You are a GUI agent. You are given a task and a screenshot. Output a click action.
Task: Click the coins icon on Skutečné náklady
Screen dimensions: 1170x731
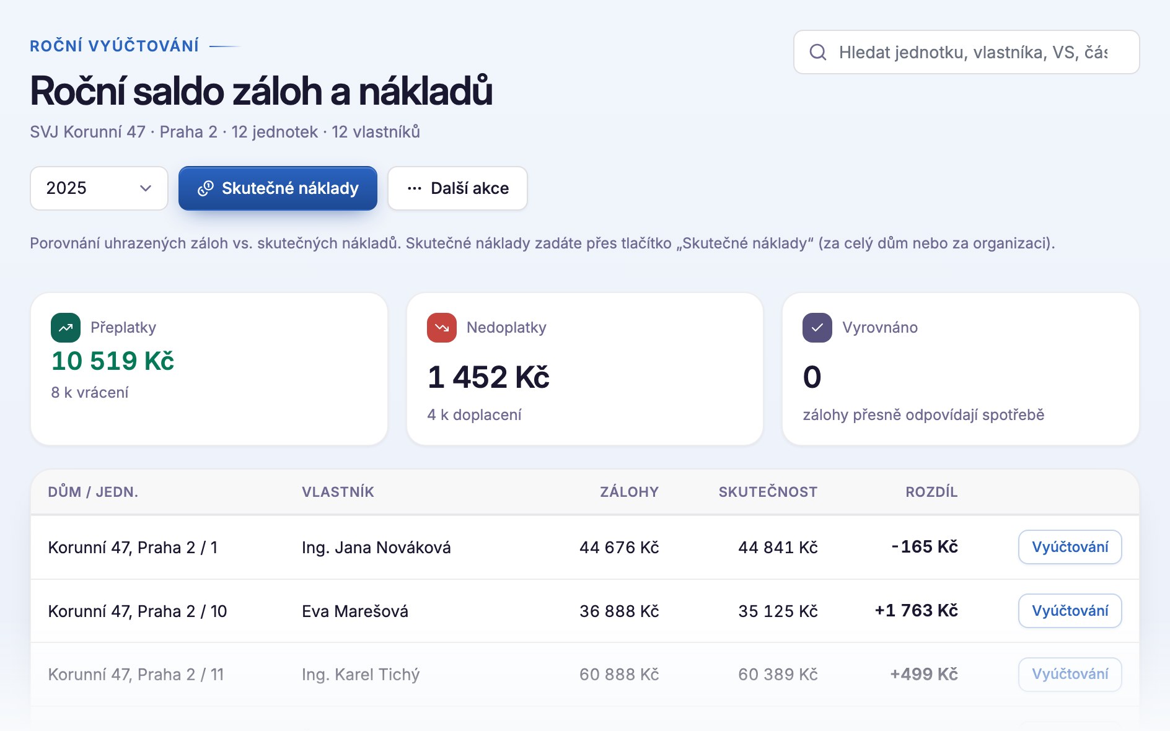(206, 188)
